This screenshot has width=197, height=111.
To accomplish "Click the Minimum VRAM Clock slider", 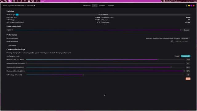I will (105, 64).
